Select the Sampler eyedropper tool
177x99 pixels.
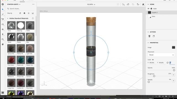[x=3, y=20]
